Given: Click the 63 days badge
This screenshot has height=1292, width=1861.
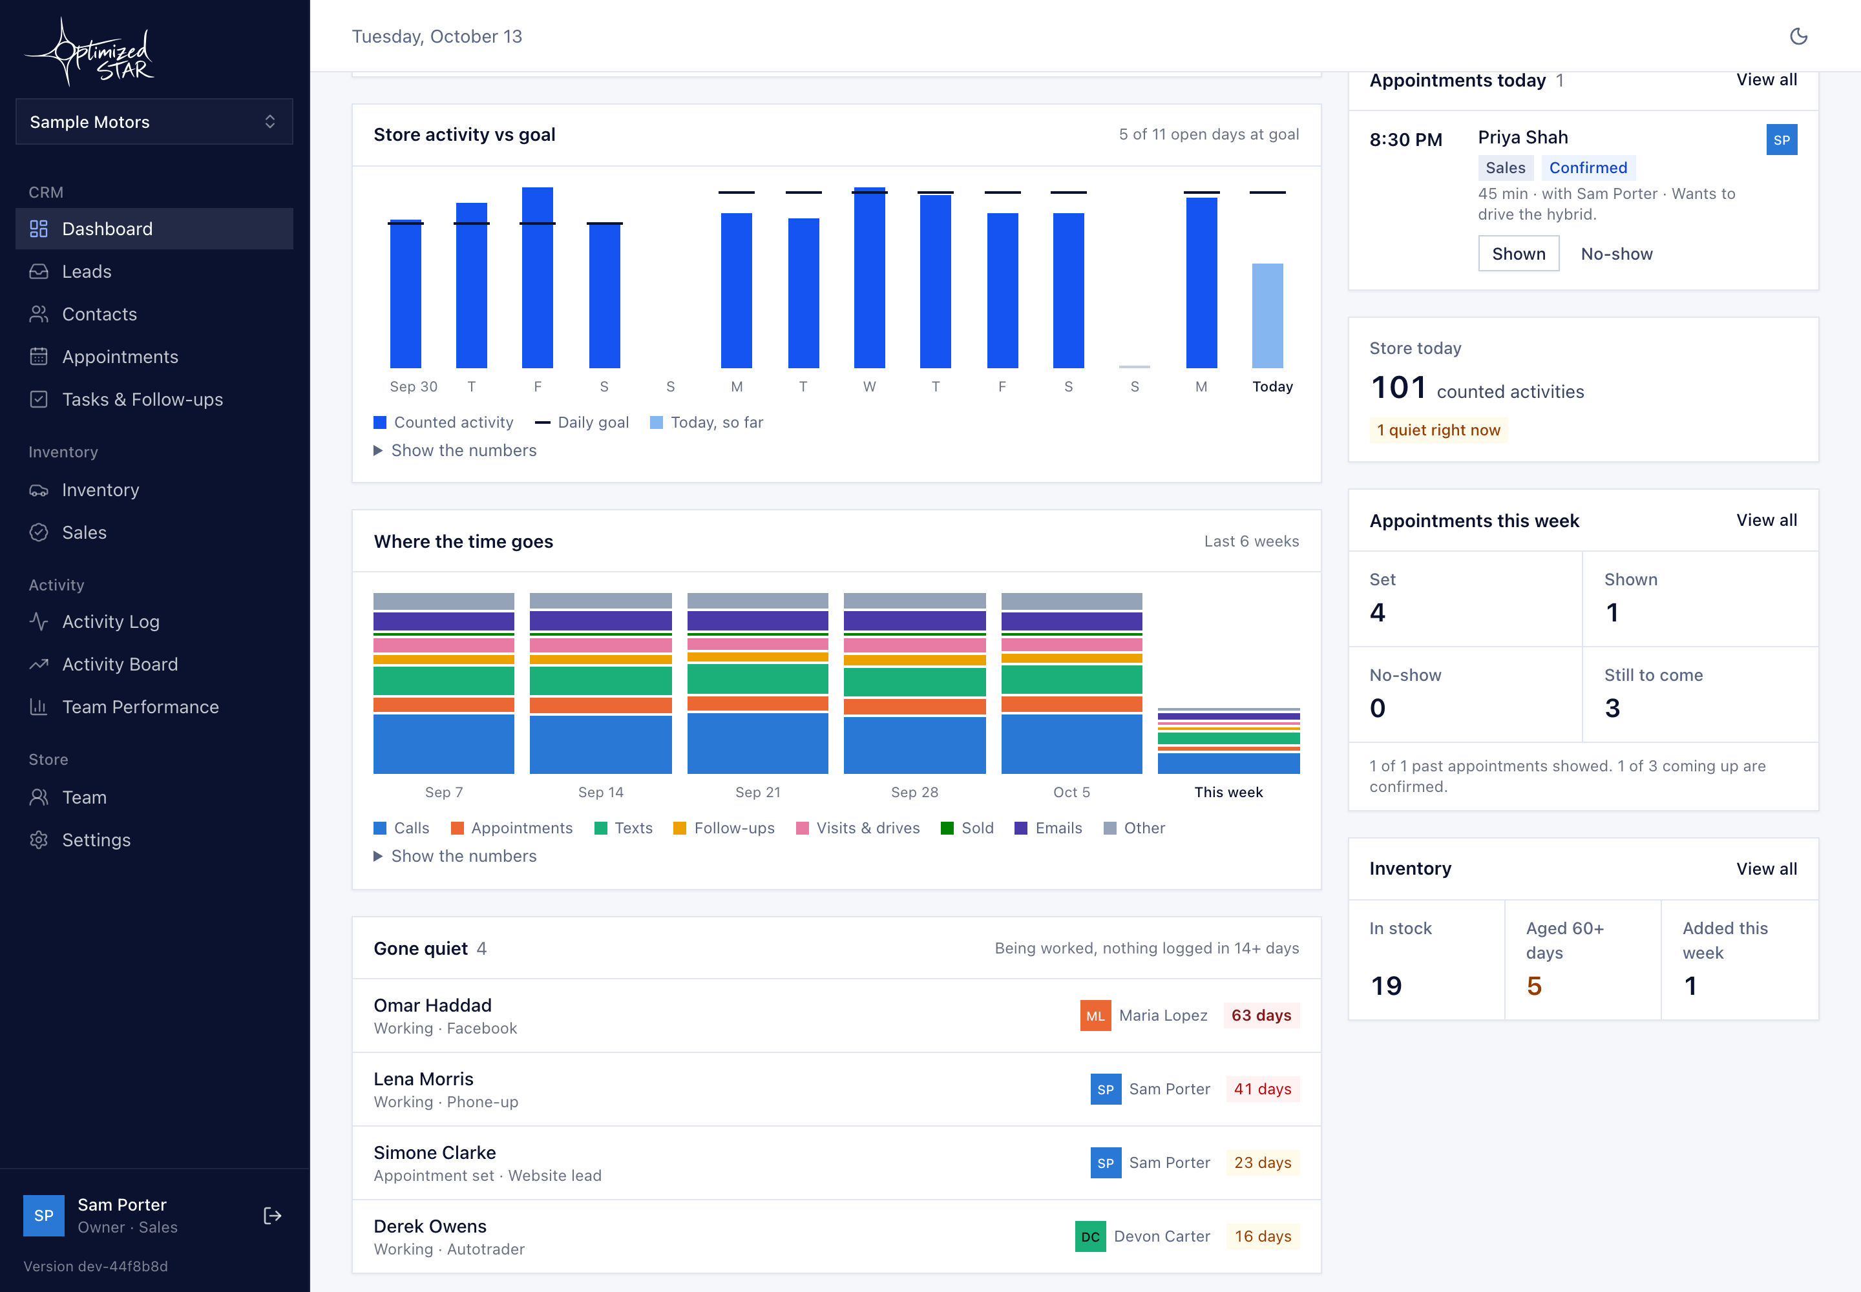Looking at the screenshot, I should 1261,1016.
